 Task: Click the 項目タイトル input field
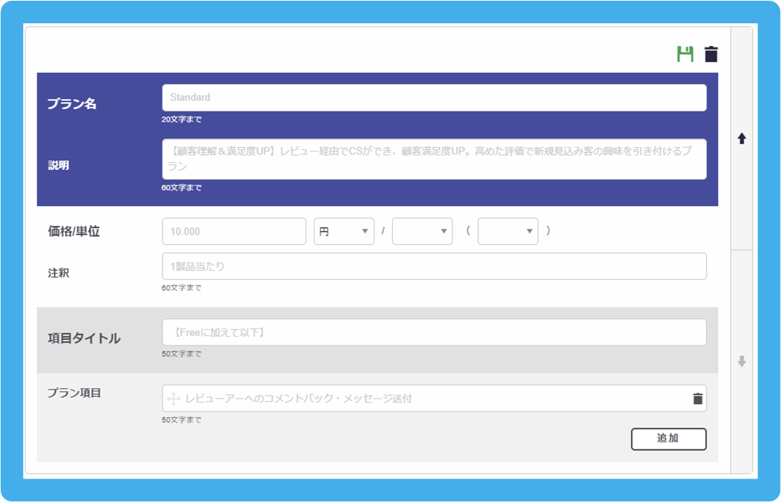[x=433, y=332]
